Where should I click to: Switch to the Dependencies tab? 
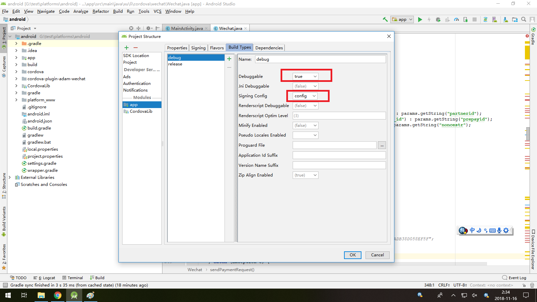pyautogui.click(x=269, y=48)
